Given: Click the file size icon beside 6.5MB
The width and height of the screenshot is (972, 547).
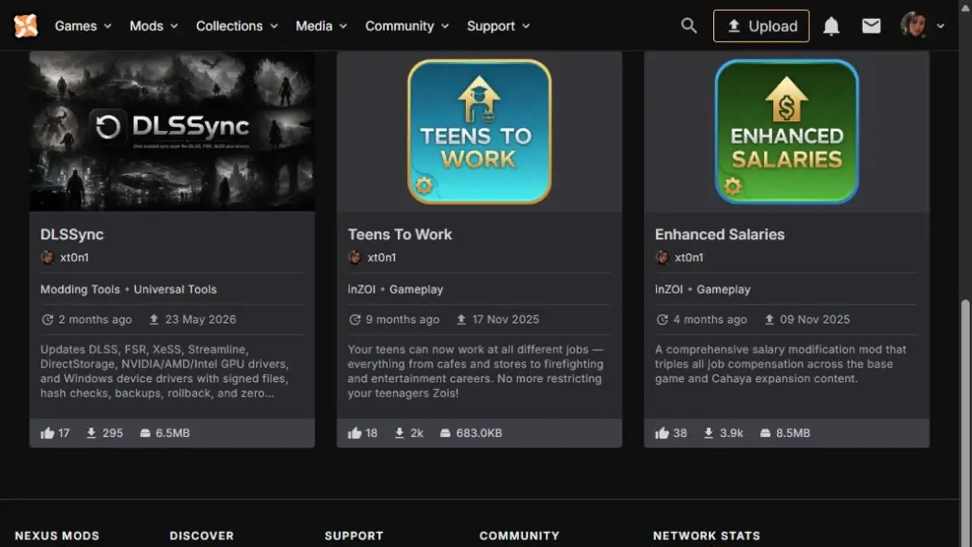Looking at the screenshot, I should pos(145,433).
